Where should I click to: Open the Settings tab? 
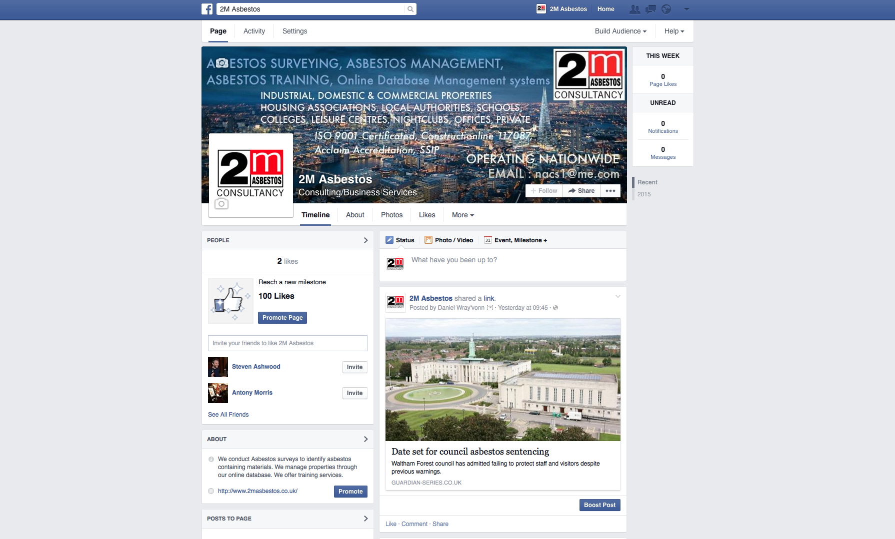(x=294, y=31)
